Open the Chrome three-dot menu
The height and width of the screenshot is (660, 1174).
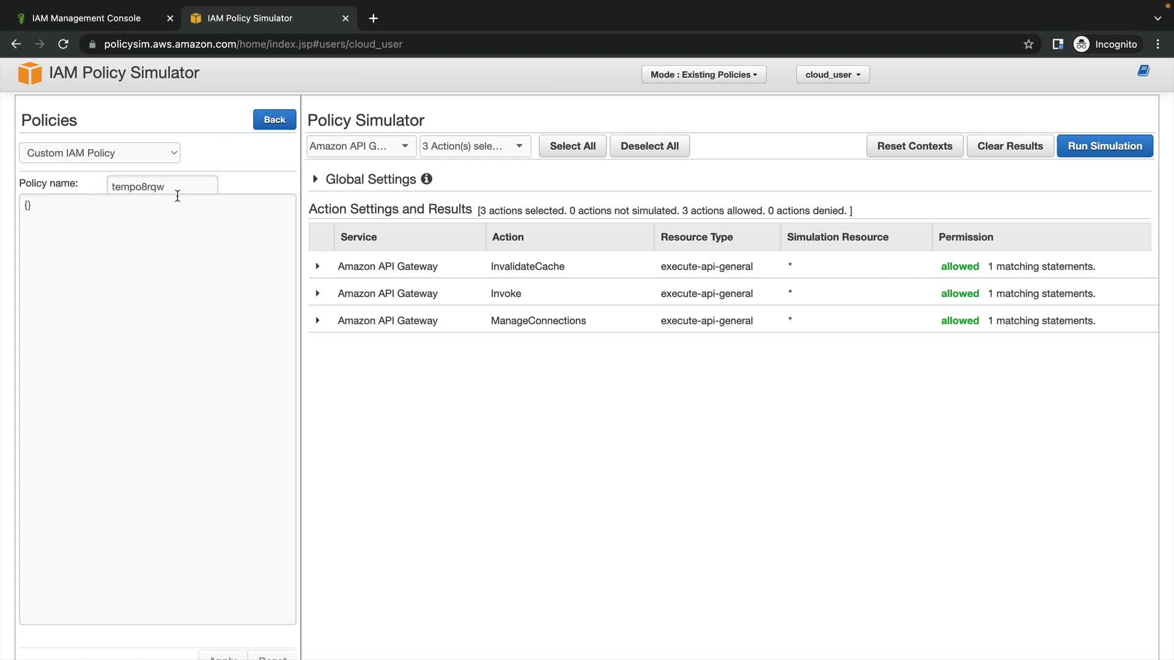tap(1157, 44)
